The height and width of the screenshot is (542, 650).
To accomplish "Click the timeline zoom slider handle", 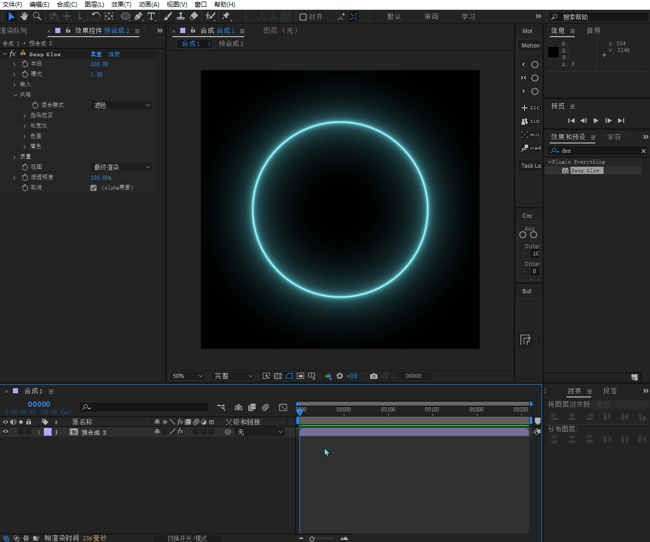I will (312, 538).
